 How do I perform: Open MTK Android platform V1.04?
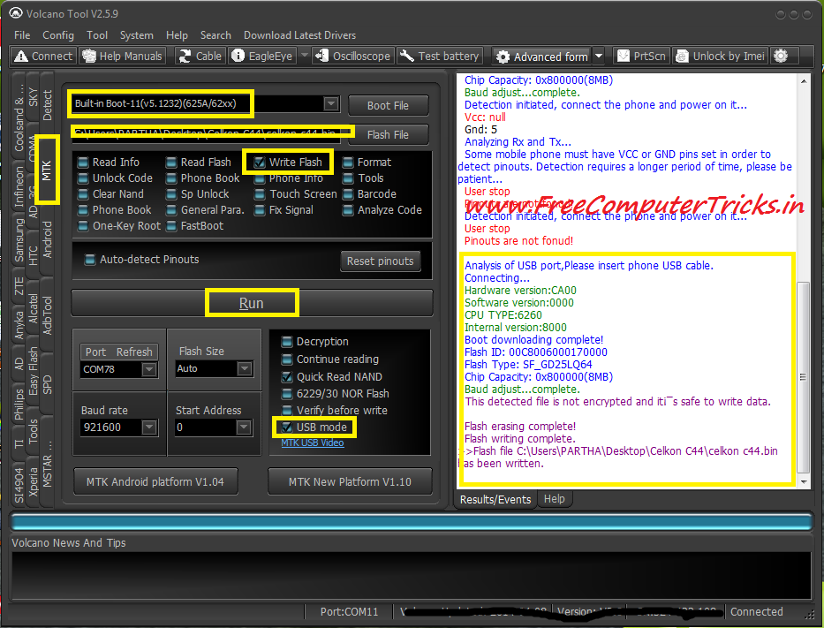click(x=155, y=481)
